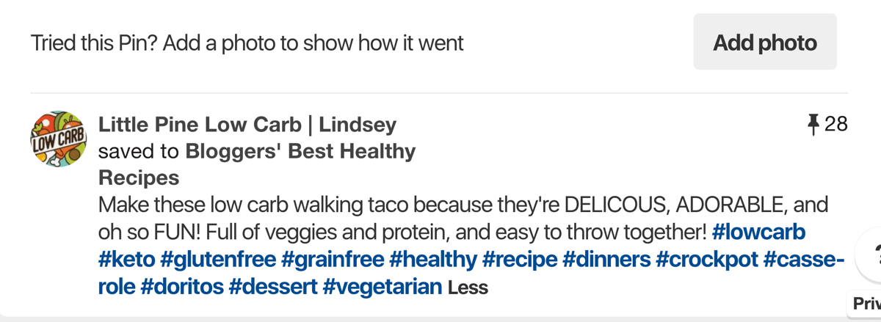This screenshot has height=322, width=881.
Task: Follow the #vegetarian hashtag link
Action: [x=382, y=286]
